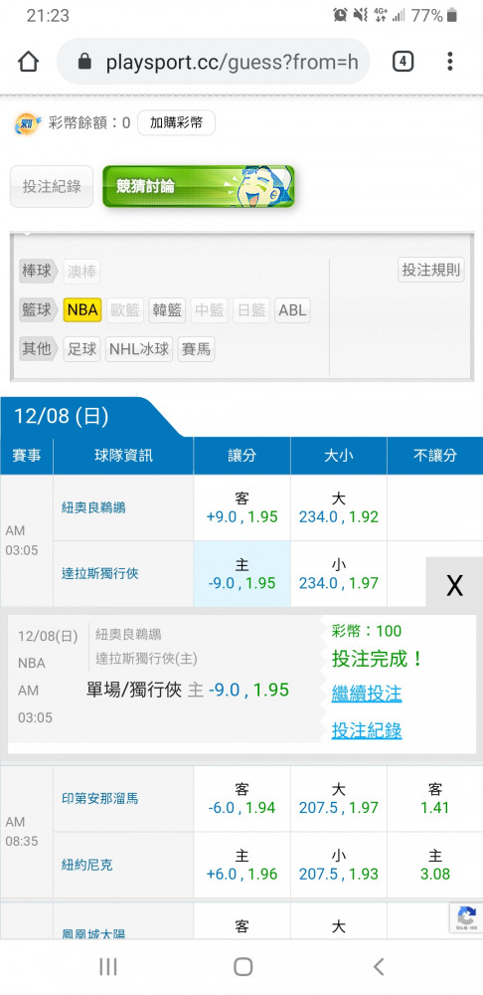The image size is (483, 995).
Task: Click the 彩幣 coin balance icon
Action: tap(27, 123)
